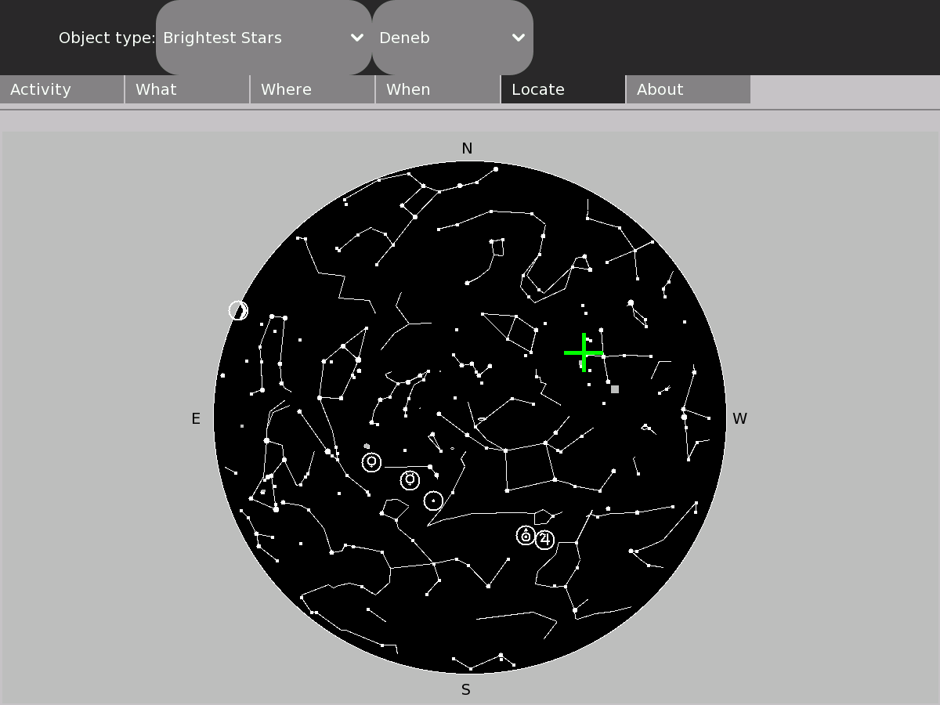The height and width of the screenshot is (705, 940).
Task: Click the Mercury symbol on the star chart
Action: [410, 480]
